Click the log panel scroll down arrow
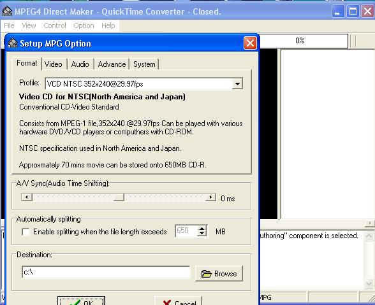 pos(369,284)
